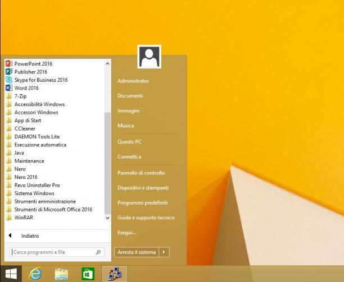
Task: Click the programs list scrollbar thumb
Action: pos(107,163)
